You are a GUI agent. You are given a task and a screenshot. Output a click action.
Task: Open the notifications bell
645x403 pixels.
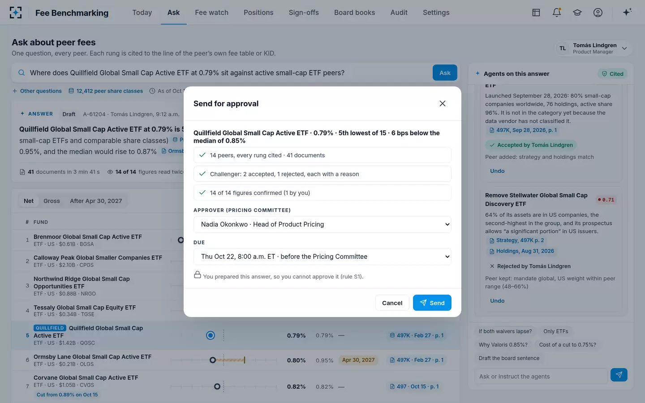pos(557,13)
